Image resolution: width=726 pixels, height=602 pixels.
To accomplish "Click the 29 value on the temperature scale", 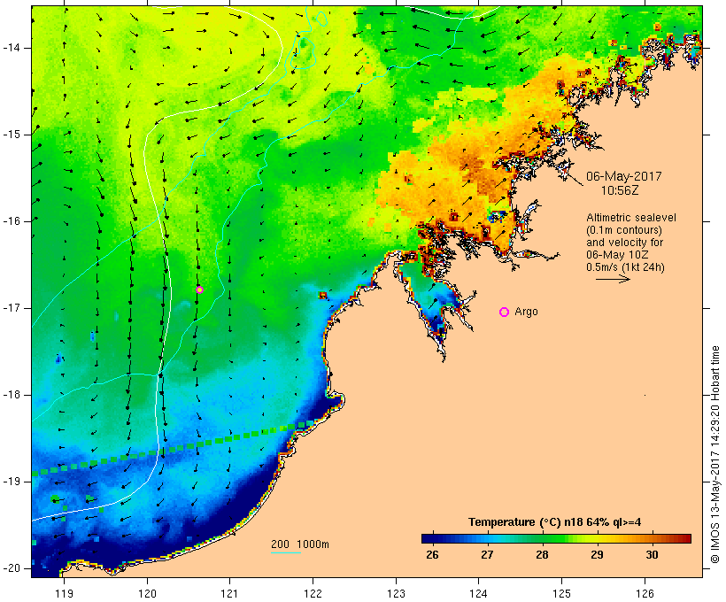I will [597, 555].
